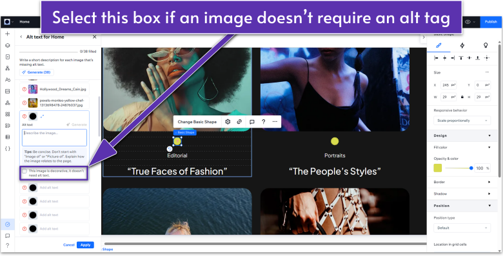Select the Hollywood_Dreams_Cain.jpg row
This screenshot has width=503, height=256.
55,89
